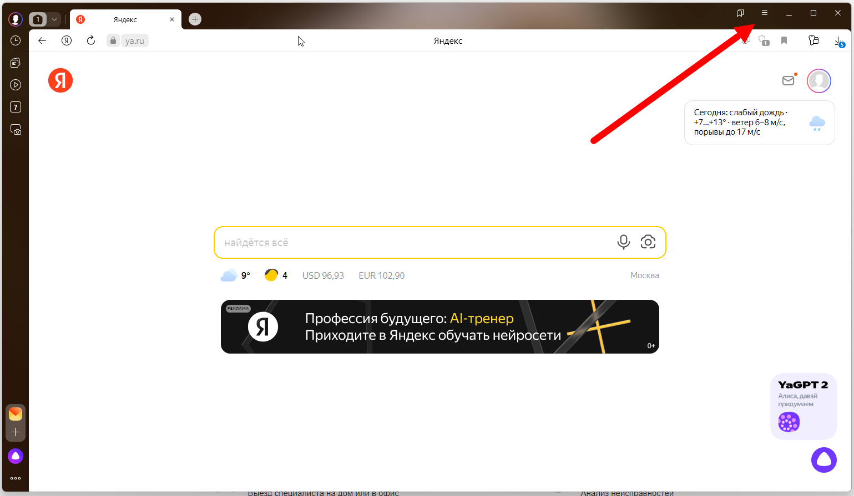Open the weather widget showing 9°
The width and height of the screenshot is (854, 496).
coord(235,275)
